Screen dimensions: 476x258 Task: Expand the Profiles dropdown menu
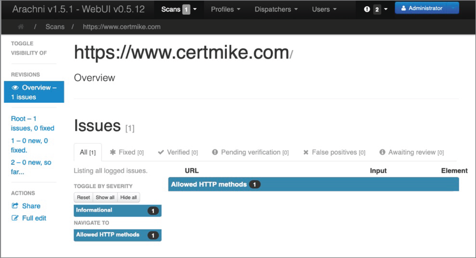pos(225,9)
